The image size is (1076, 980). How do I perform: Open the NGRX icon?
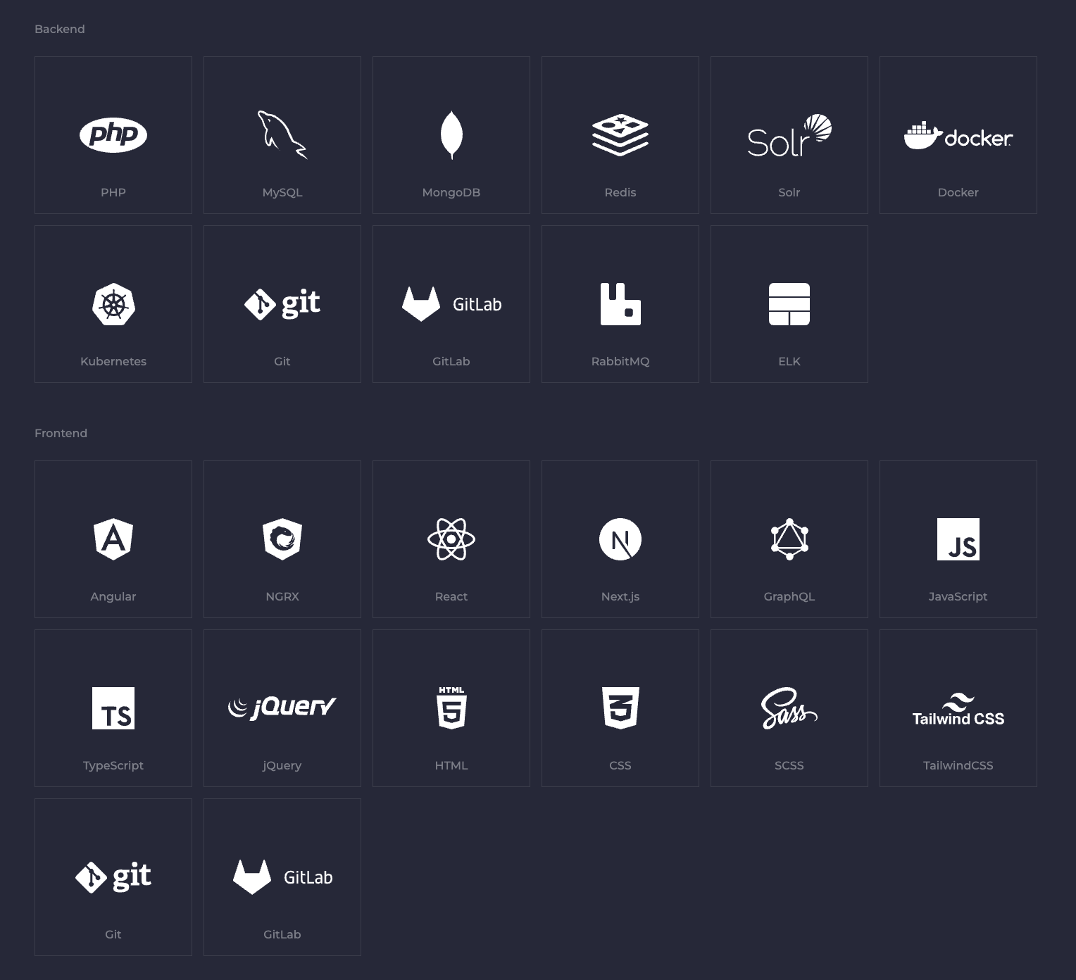[282, 539]
